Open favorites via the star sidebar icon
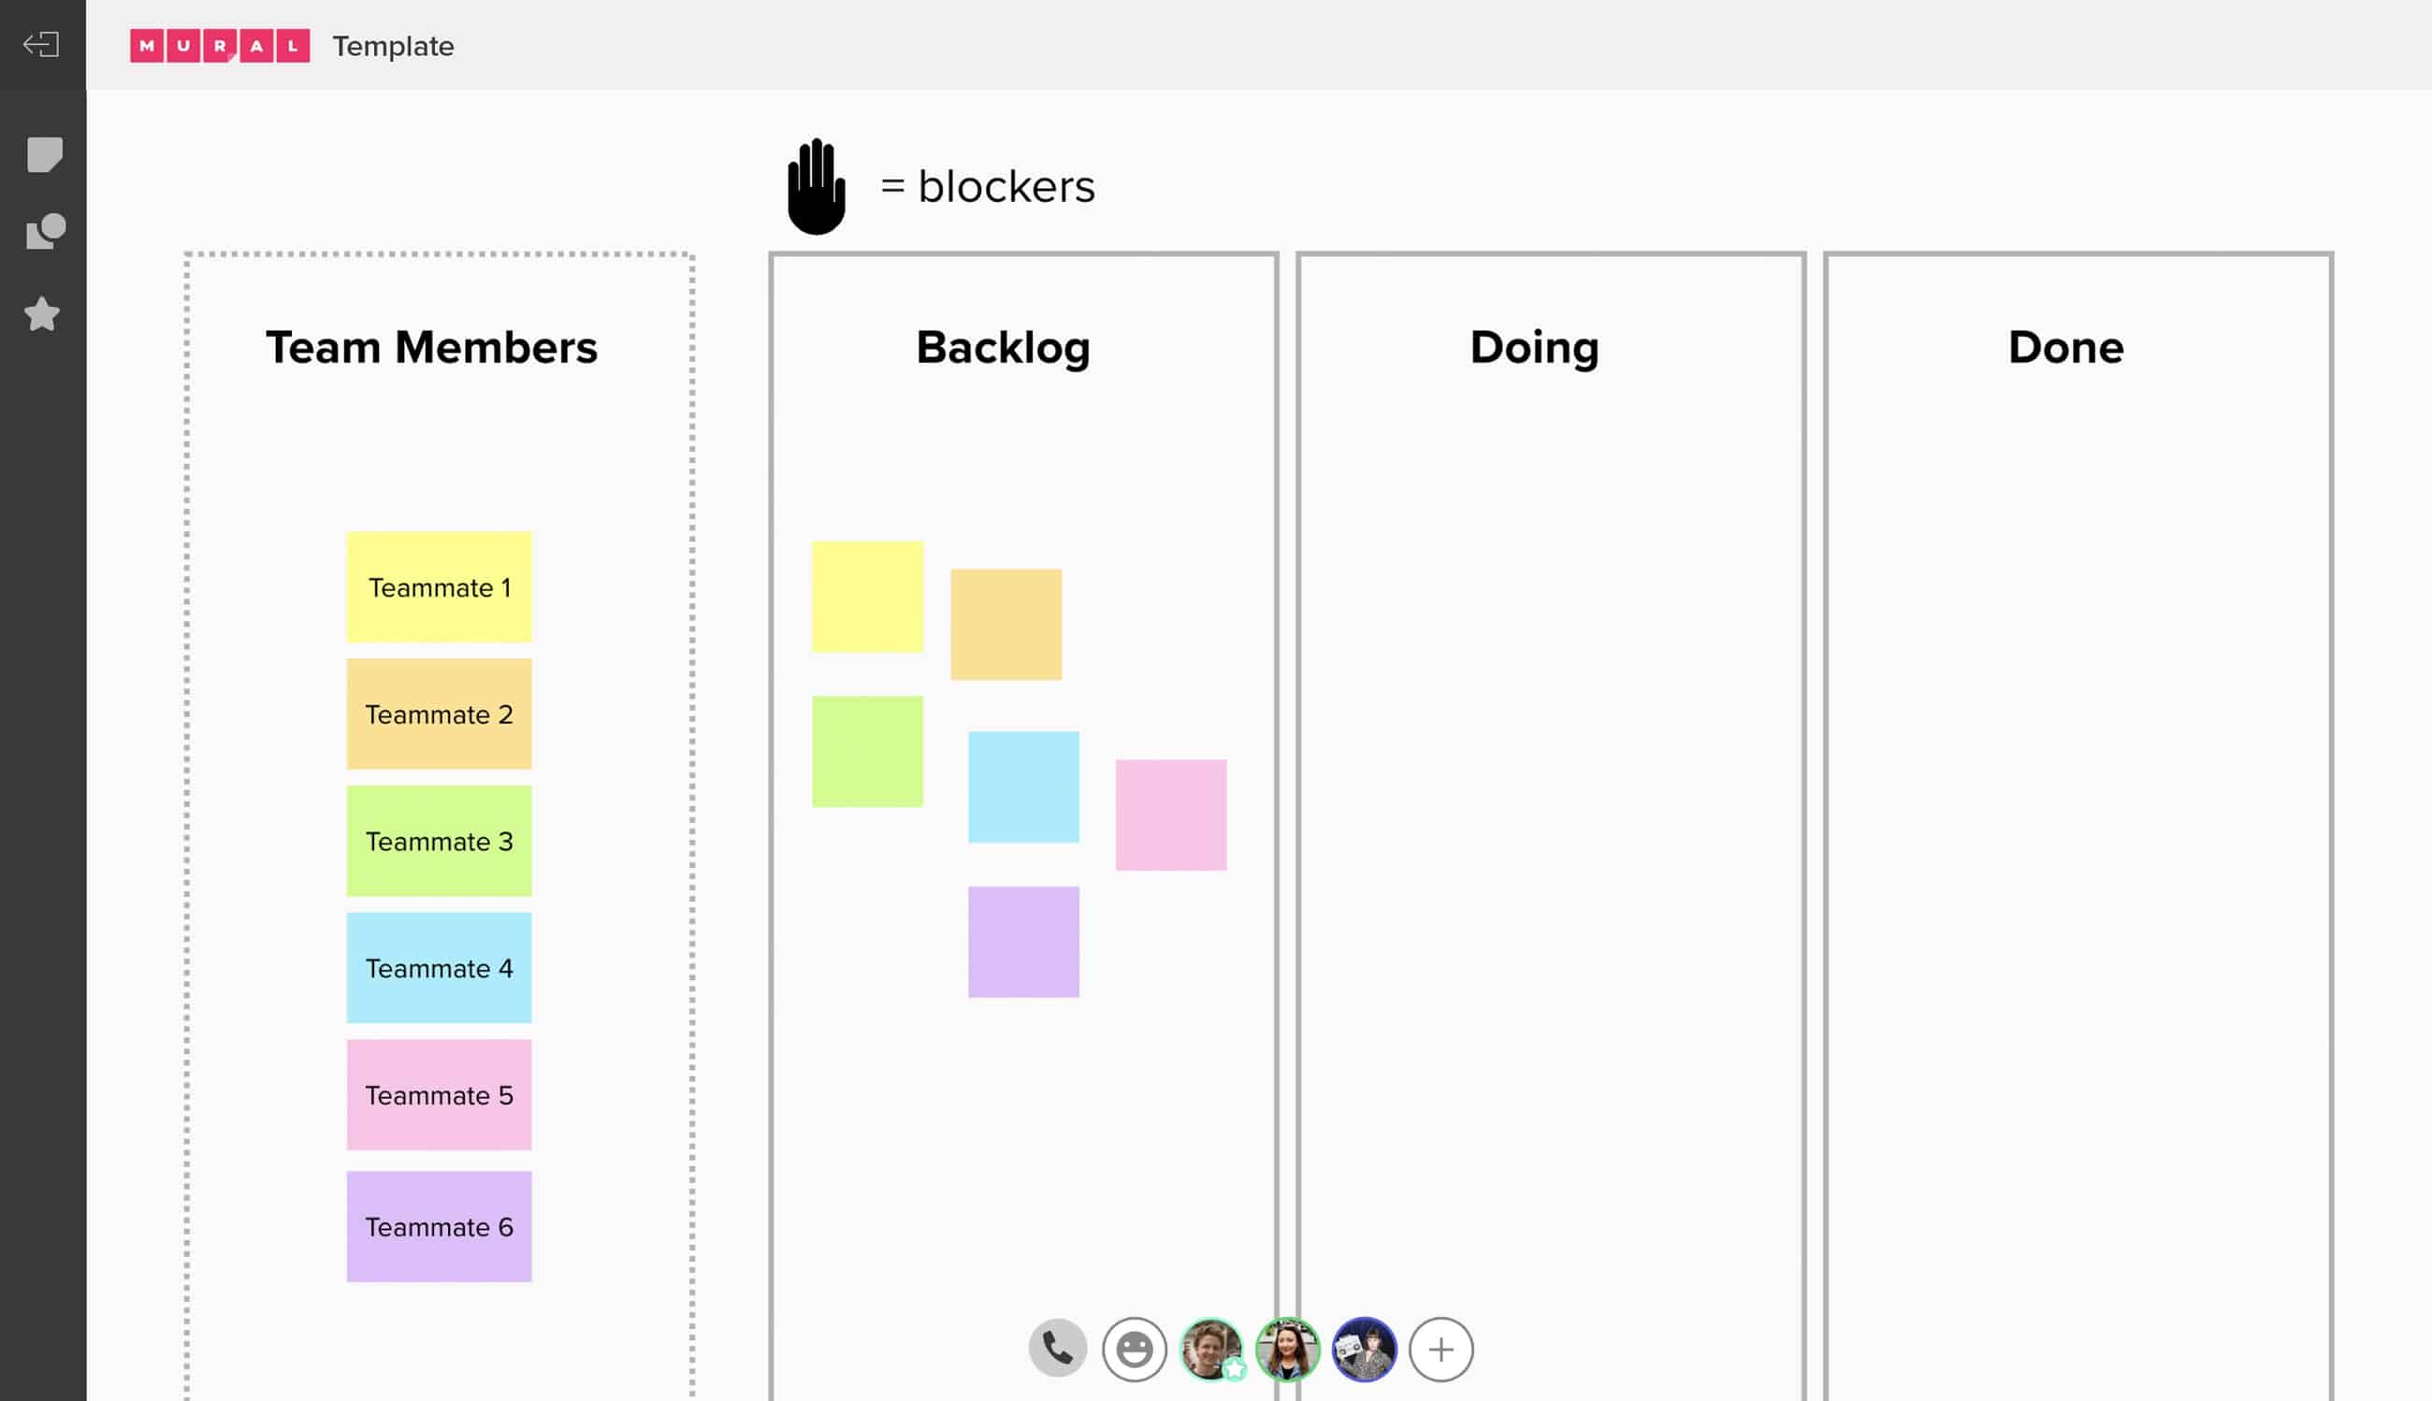 (x=43, y=313)
